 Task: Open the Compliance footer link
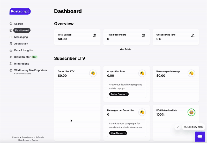click(x=27, y=137)
